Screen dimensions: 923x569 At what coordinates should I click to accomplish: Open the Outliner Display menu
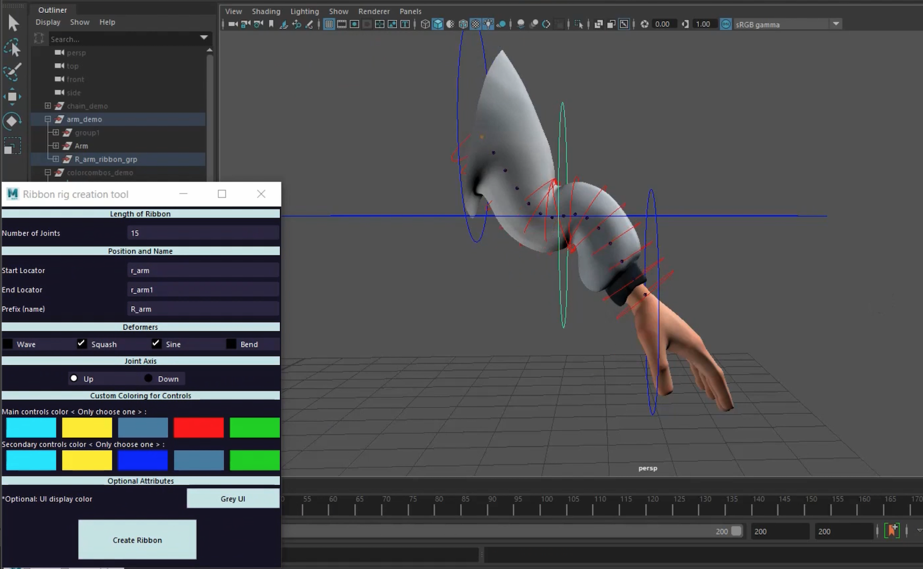[x=48, y=22]
